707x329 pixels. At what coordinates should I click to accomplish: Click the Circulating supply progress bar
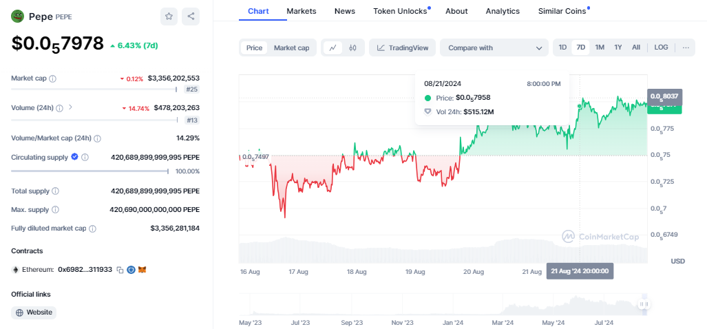89,171
